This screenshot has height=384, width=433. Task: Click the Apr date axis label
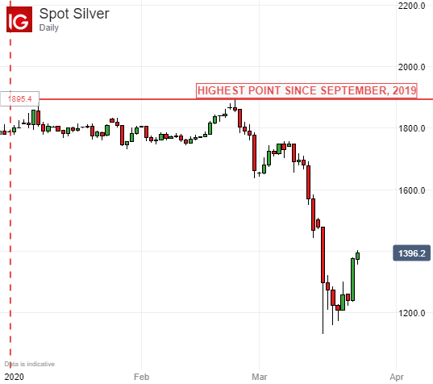397,377
